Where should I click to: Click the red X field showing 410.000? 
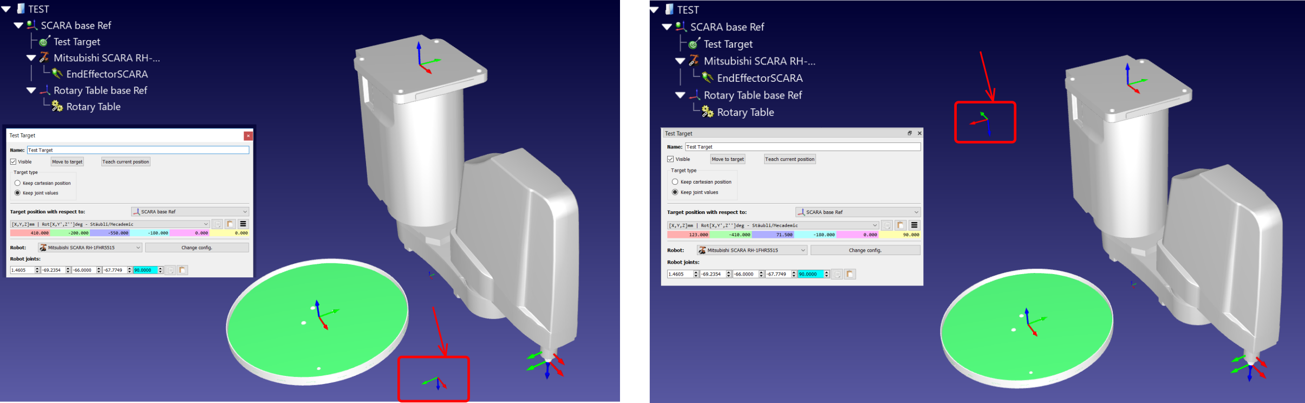30,233
